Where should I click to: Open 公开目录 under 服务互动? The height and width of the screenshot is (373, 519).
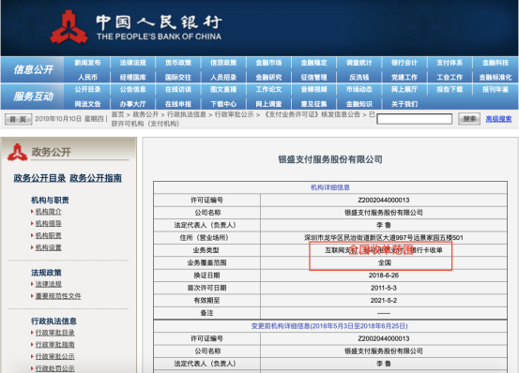point(87,90)
